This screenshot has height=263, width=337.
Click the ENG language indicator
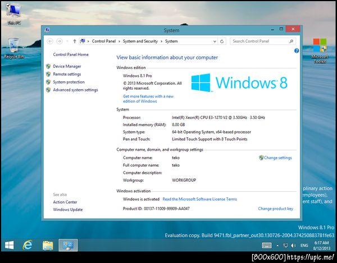tap(304, 246)
